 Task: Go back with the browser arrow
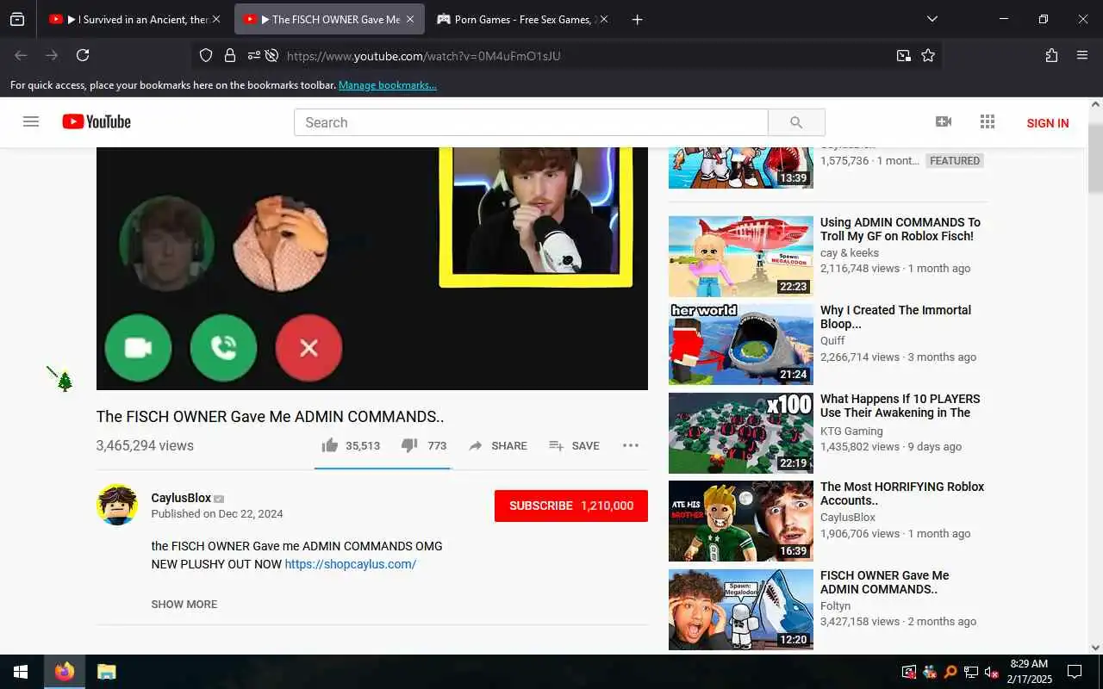(x=21, y=55)
